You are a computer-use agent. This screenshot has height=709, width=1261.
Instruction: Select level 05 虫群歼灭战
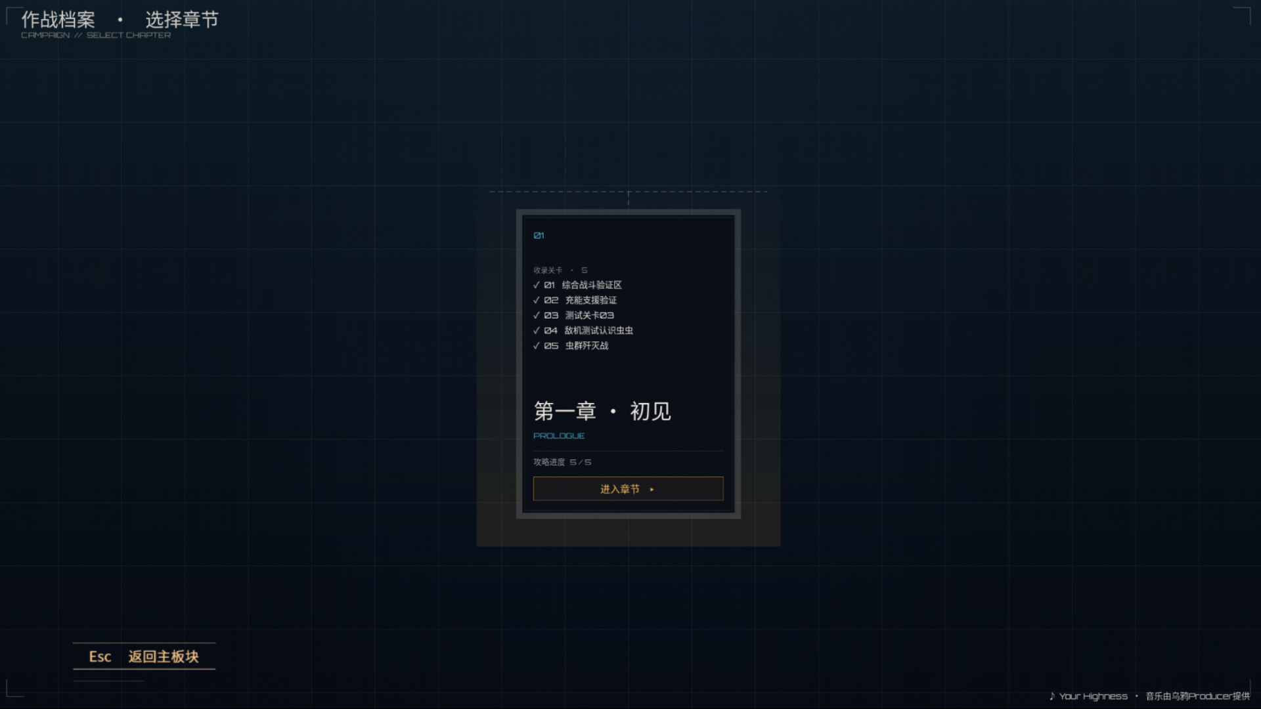571,345
